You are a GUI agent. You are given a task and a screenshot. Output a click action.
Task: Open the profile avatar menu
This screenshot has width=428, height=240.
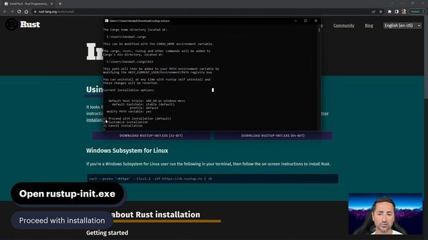[404, 12]
